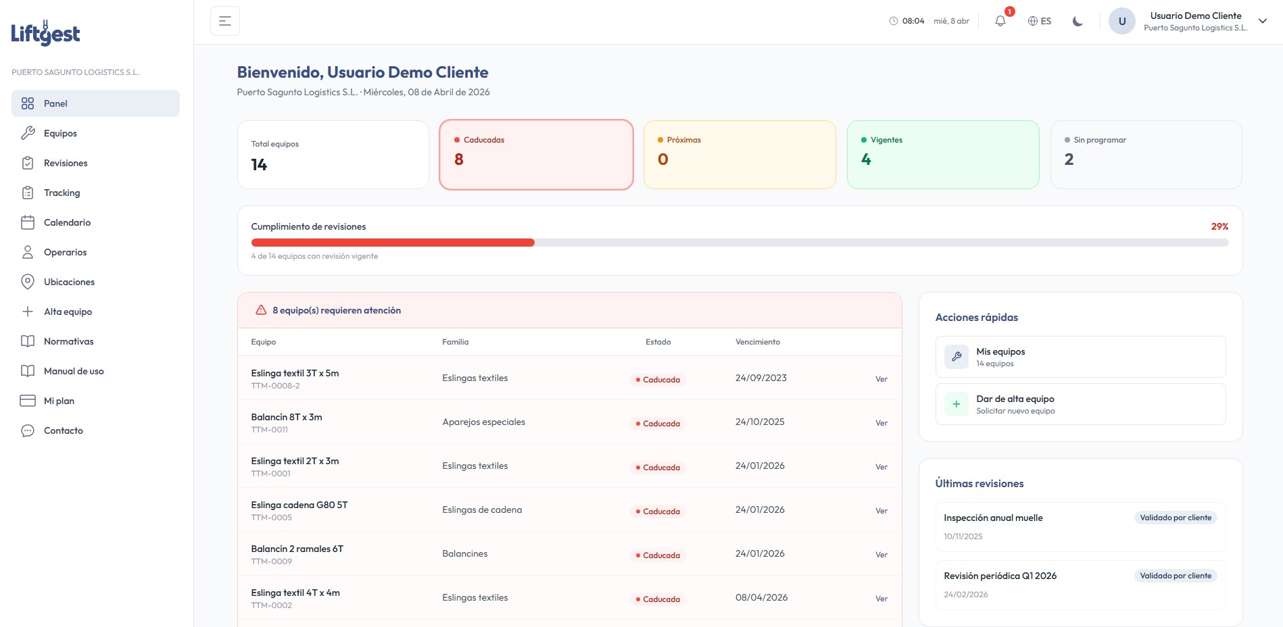Select the Caducadas stat card
The height and width of the screenshot is (627, 1283).
point(536,155)
